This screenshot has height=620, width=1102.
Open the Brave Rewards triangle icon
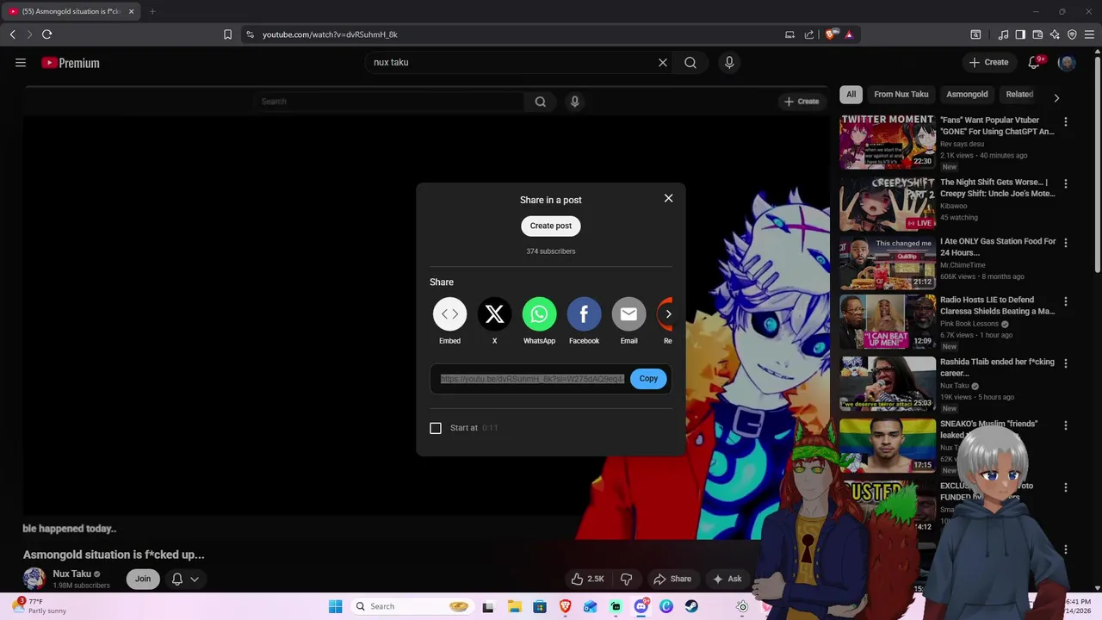(x=849, y=34)
